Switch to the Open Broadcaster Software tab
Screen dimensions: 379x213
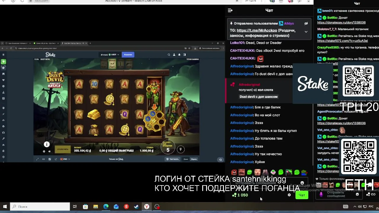pyautogui.click(x=18, y=43)
